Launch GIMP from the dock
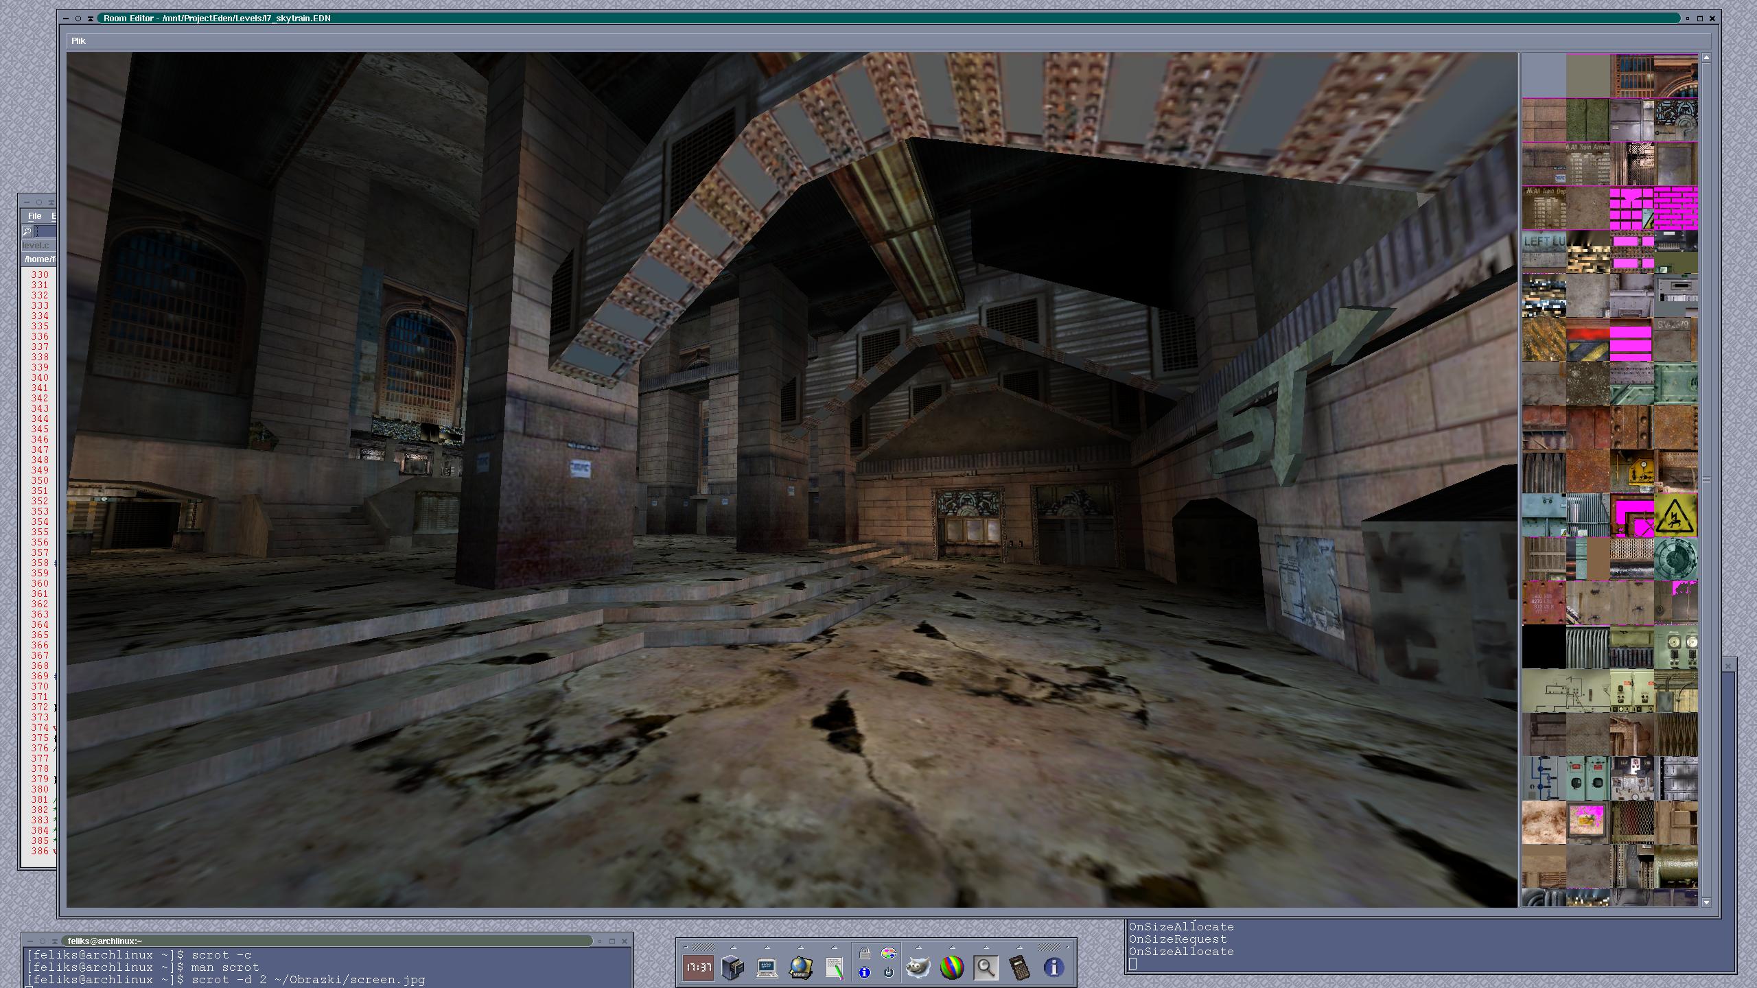1757x988 pixels. point(918,967)
